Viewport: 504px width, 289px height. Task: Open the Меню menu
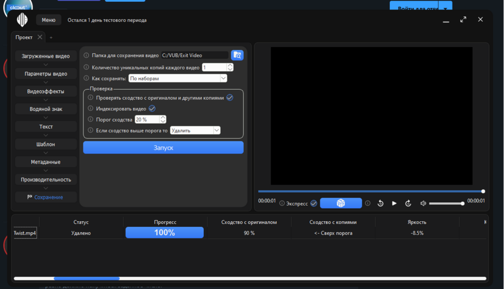click(x=49, y=20)
